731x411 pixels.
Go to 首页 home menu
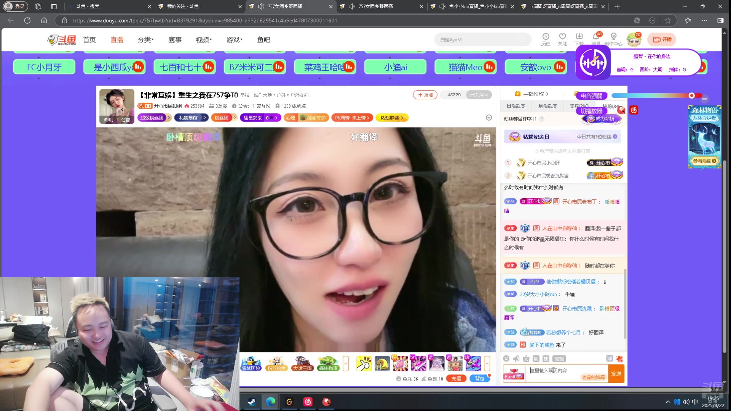pyautogui.click(x=89, y=40)
